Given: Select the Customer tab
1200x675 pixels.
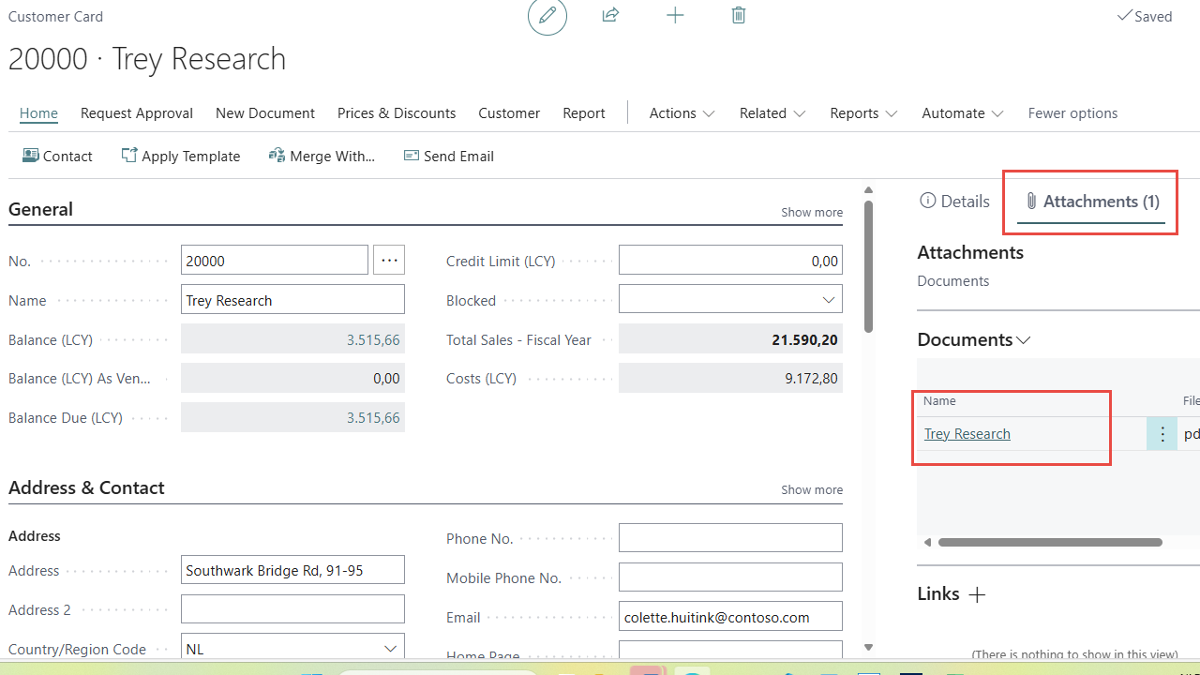Looking at the screenshot, I should click(509, 112).
